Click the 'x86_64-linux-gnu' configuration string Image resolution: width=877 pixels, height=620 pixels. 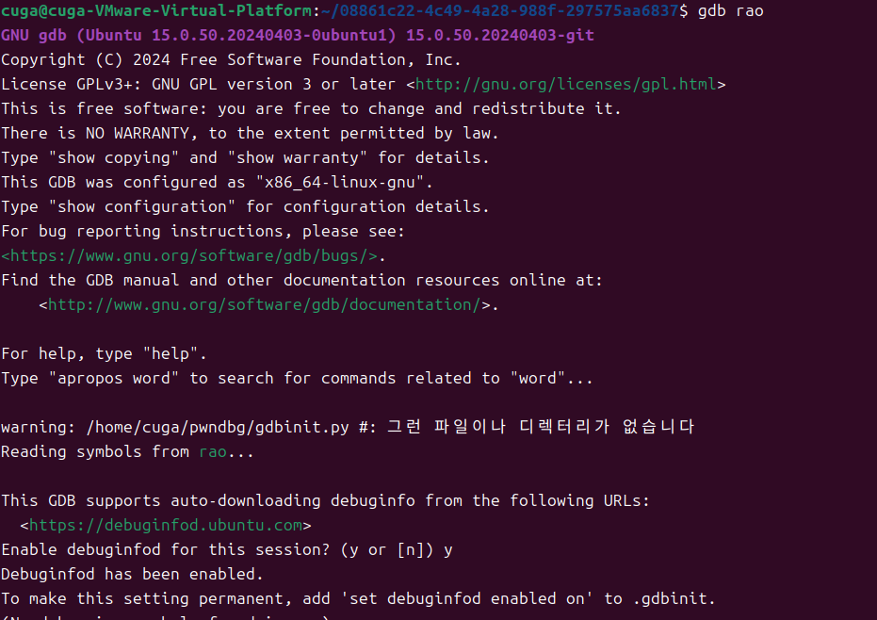click(x=340, y=183)
